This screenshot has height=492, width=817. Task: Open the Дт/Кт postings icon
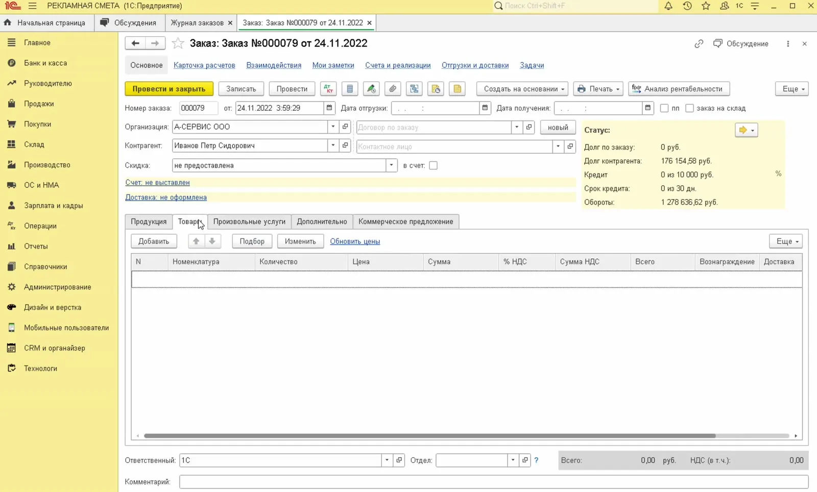tap(328, 89)
